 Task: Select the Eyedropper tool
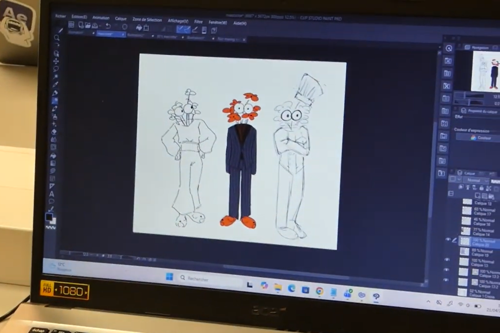(x=55, y=85)
